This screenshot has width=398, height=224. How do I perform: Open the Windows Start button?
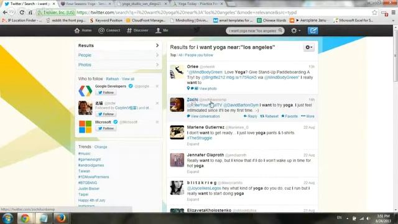click(x=7, y=218)
